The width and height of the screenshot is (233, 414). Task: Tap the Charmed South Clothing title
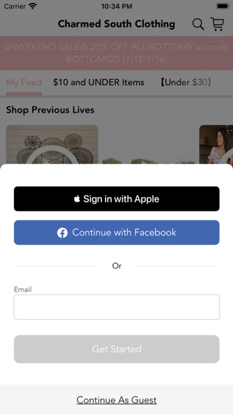pyautogui.click(x=116, y=24)
